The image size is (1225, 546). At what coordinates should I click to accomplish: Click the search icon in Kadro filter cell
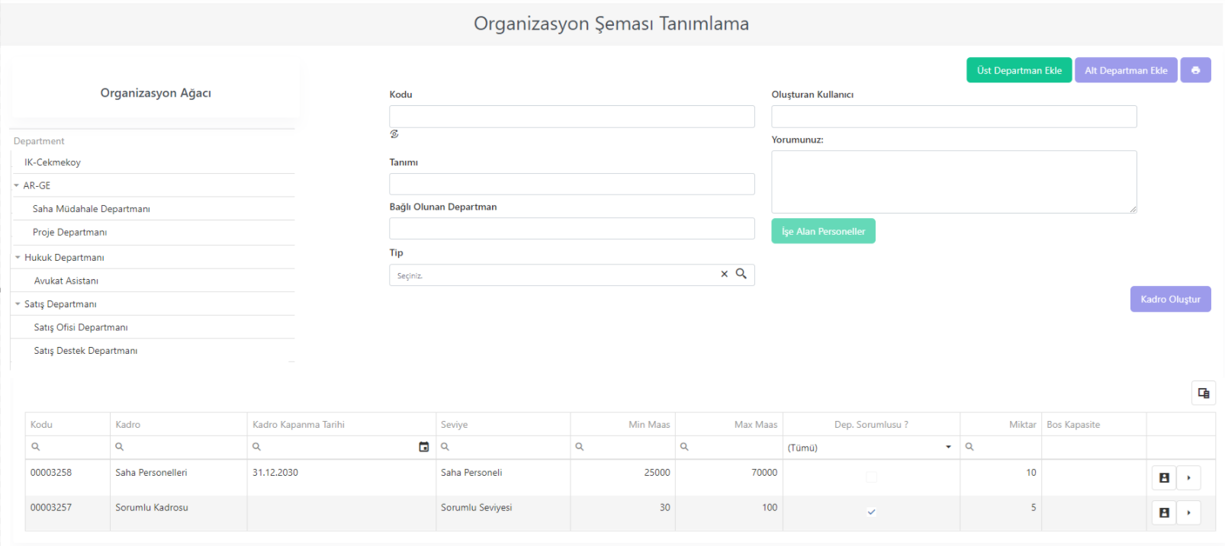tap(120, 447)
